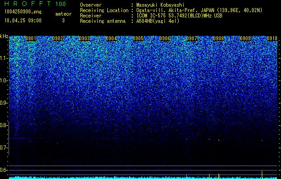The image size is (281, 179).
Task: Click the 0904 time marker
Action: pos(111,38)
